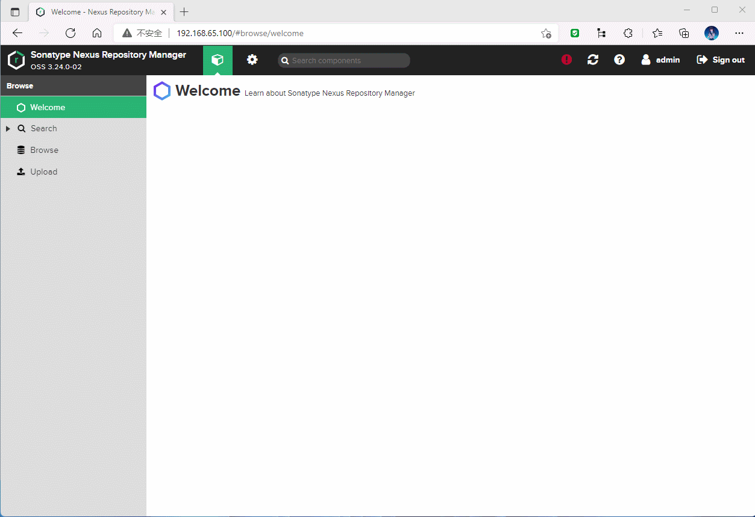Reload the page with browser refresh
The width and height of the screenshot is (755, 517).
(x=70, y=33)
